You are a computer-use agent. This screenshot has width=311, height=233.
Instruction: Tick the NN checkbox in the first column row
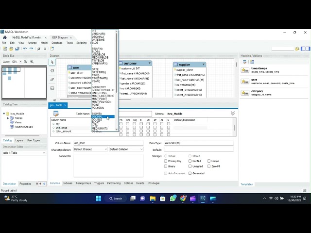click(127, 124)
